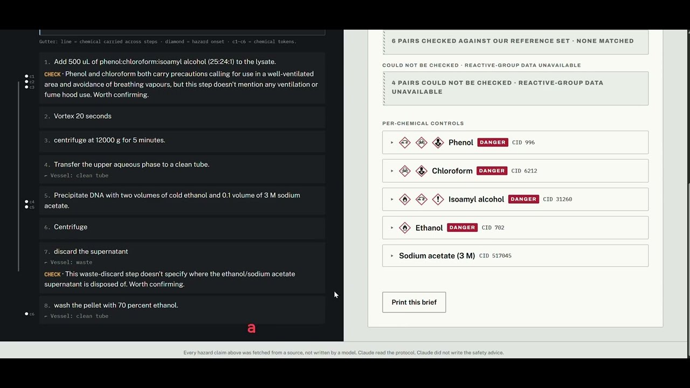Viewport: 690px width, 388px height.
Task: Click the CHECK note about waste-discard
Action: (x=170, y=279)
